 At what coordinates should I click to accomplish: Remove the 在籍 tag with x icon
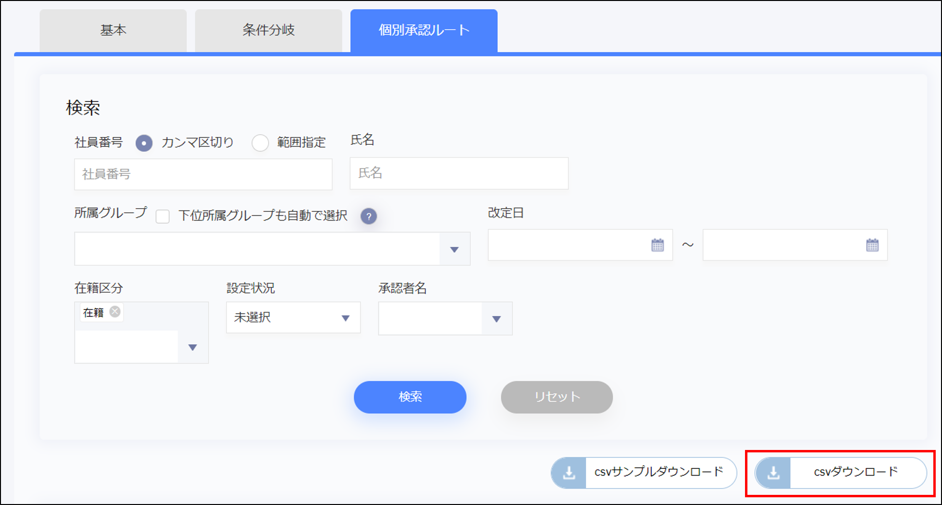[x=115, y=311]
